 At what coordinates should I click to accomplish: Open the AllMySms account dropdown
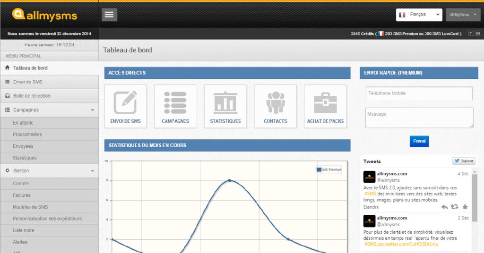pos(463,15)
